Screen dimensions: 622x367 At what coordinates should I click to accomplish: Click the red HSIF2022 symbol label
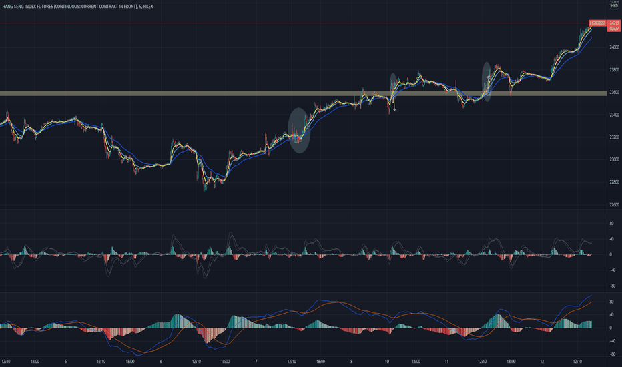click(597, 23)
